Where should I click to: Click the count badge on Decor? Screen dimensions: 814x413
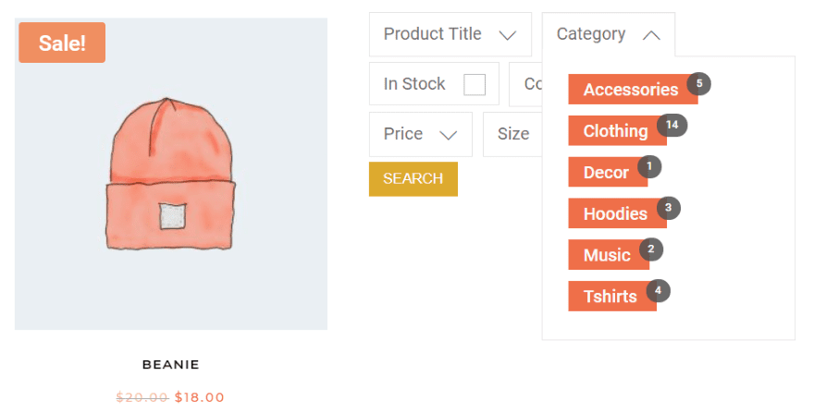pos(649,166)
